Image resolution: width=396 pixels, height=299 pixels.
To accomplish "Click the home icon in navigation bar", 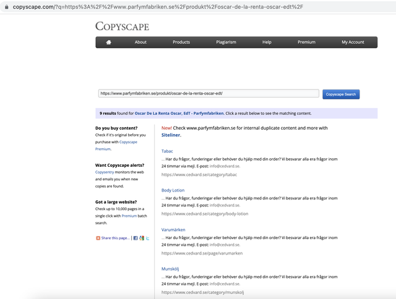I will pos(109,42).
